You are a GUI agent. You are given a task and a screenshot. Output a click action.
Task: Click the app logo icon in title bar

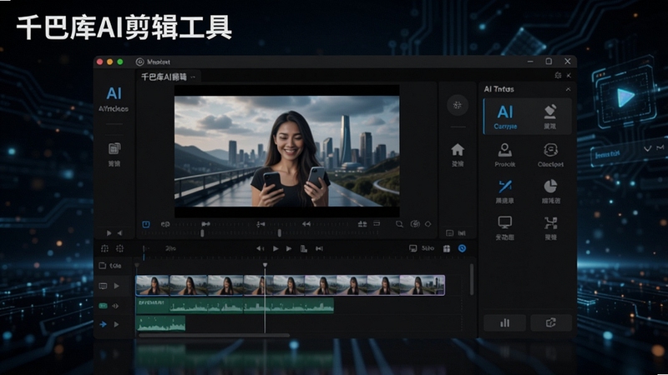coord(139,62)
